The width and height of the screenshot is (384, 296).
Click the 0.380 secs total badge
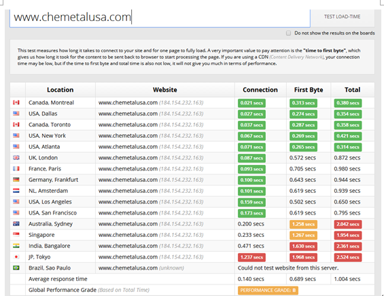pyautogui.click(x=348, y=103)
